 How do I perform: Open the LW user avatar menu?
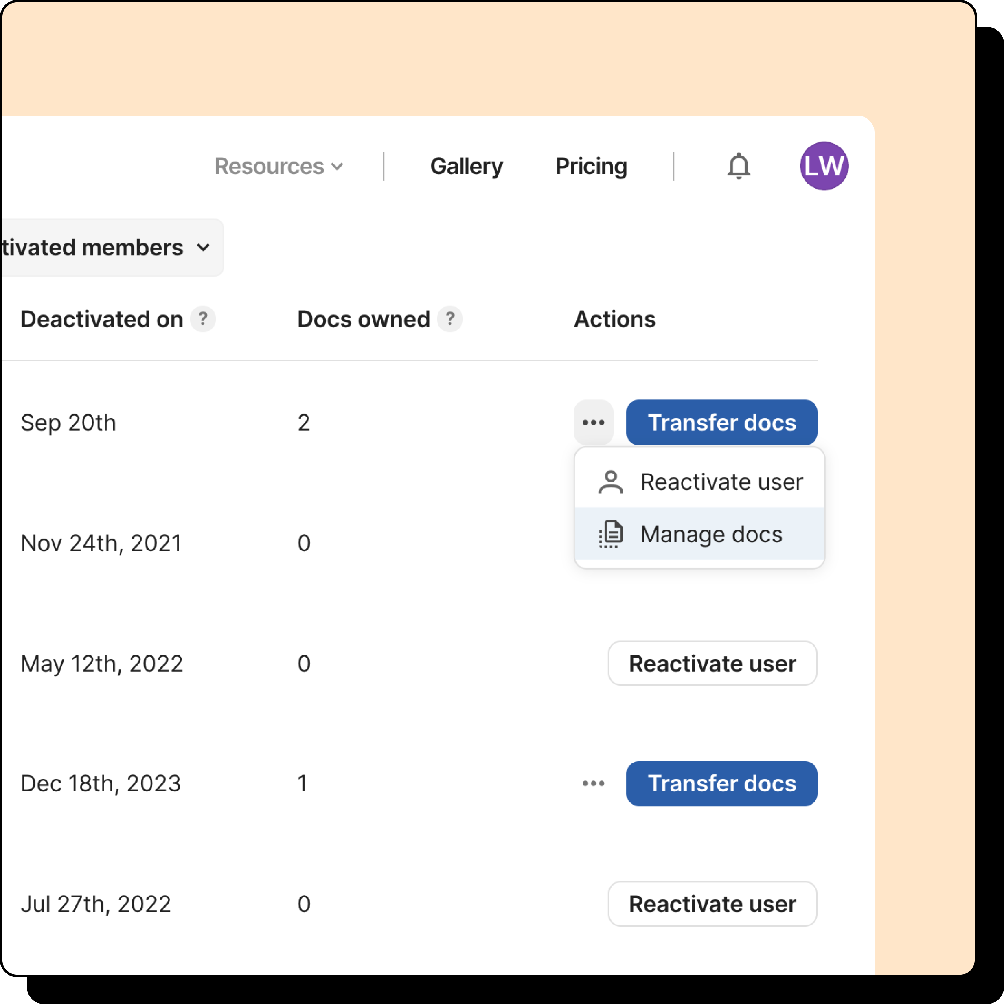(x=824, y=166)
